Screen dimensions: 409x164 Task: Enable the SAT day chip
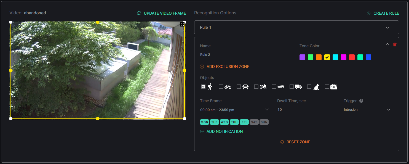pyautogui.click(x=254, y=122)
